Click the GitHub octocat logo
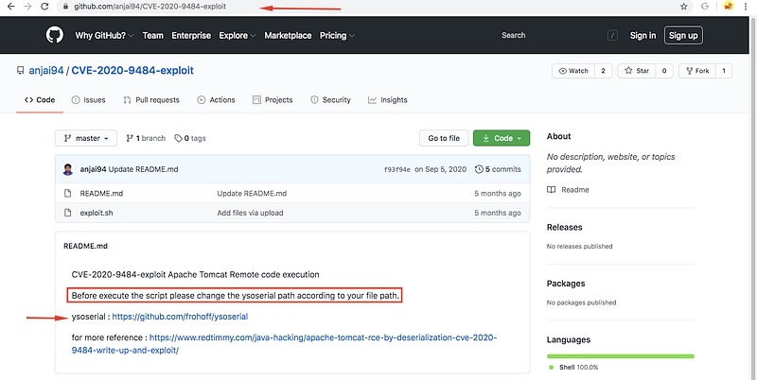 (54, 36)
